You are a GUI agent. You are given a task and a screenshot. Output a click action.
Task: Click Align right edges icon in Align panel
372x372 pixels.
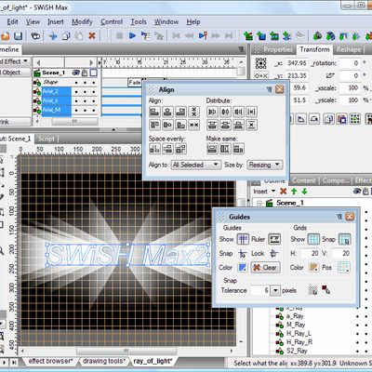coord(181,112)
